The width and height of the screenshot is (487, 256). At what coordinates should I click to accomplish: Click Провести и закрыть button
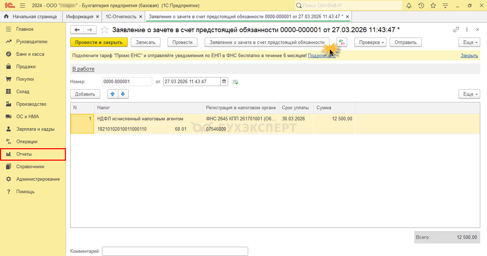click(x=99, y=42)
